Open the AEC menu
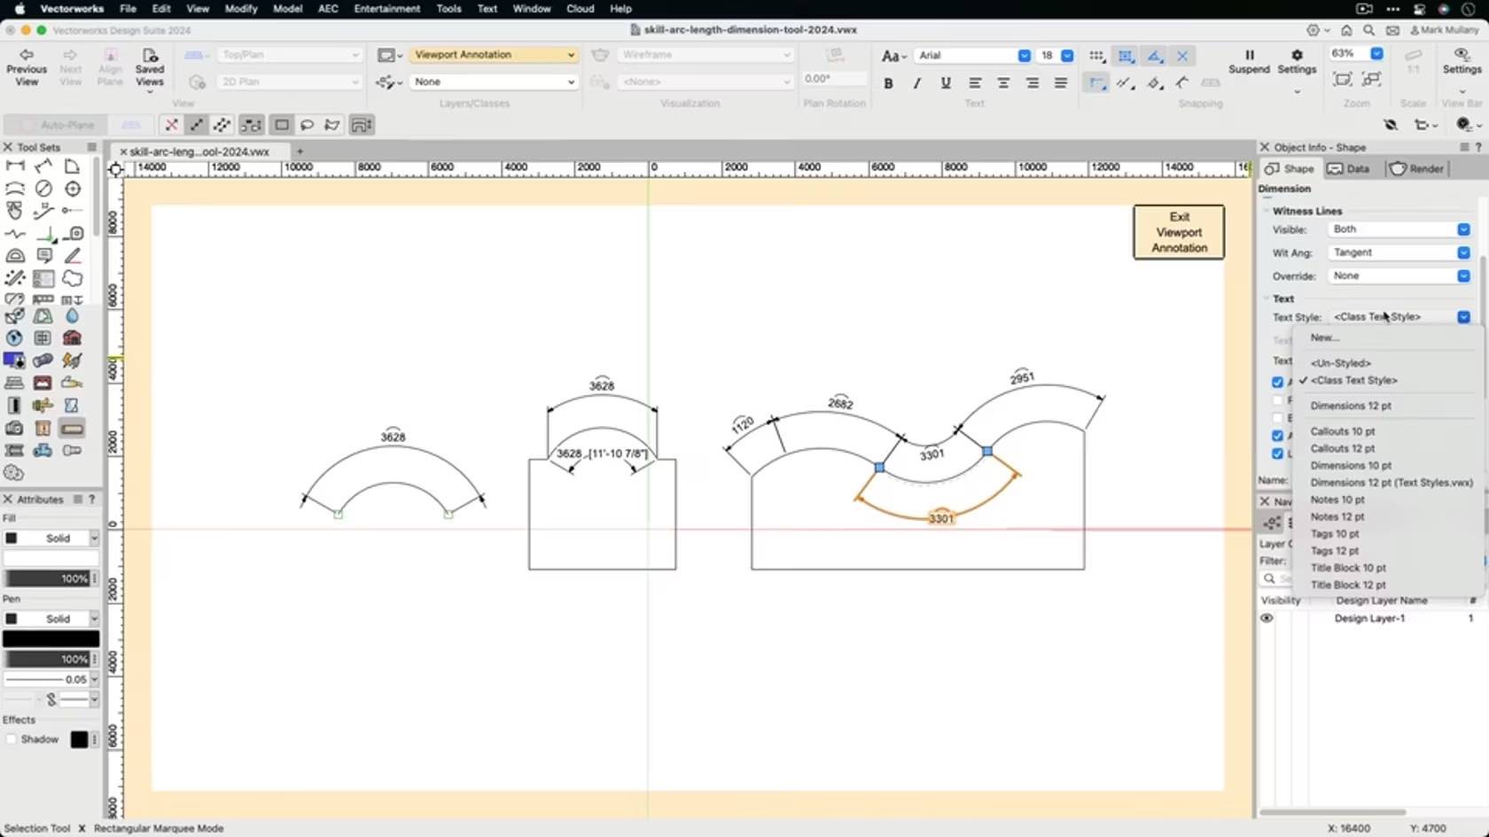Image resolution: width=1489 pixels, height=837 pixels. (x=328, y=9)
